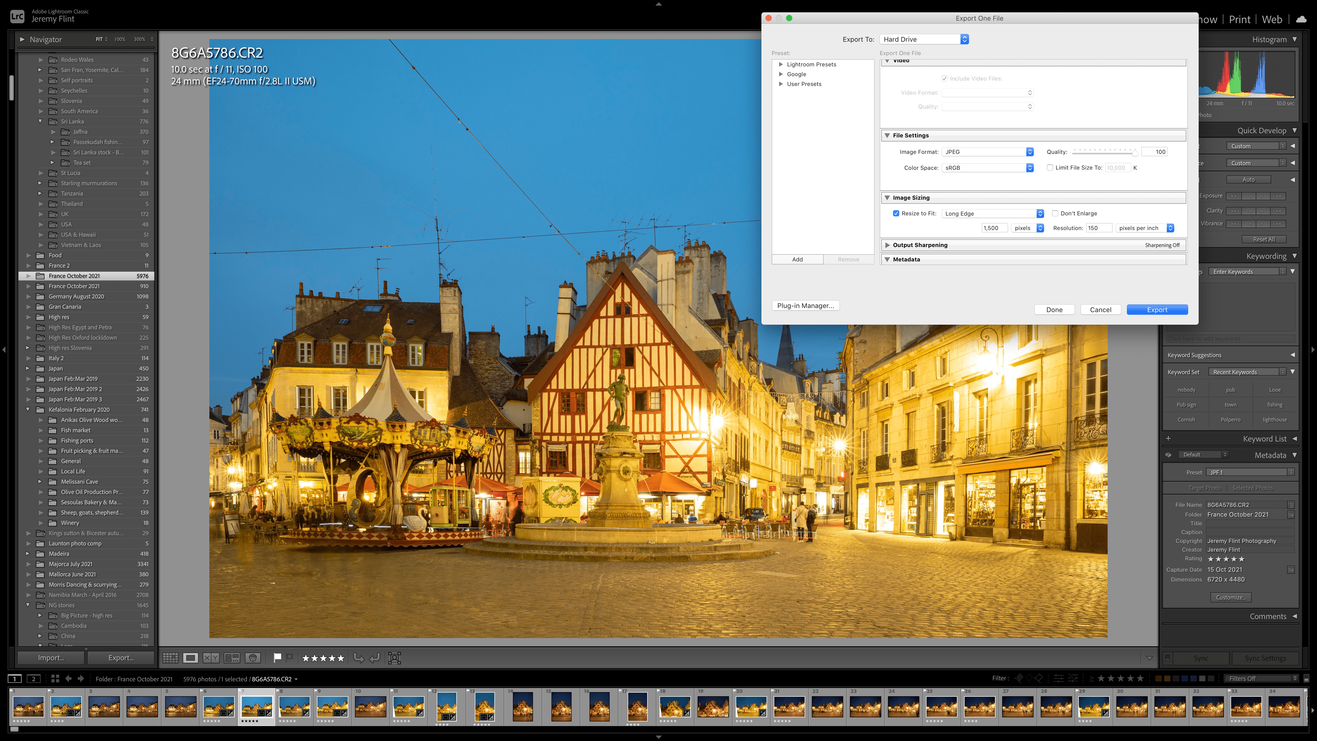1317x741 pixels.
Task: Switch to the Print module
Action: 1239,19
